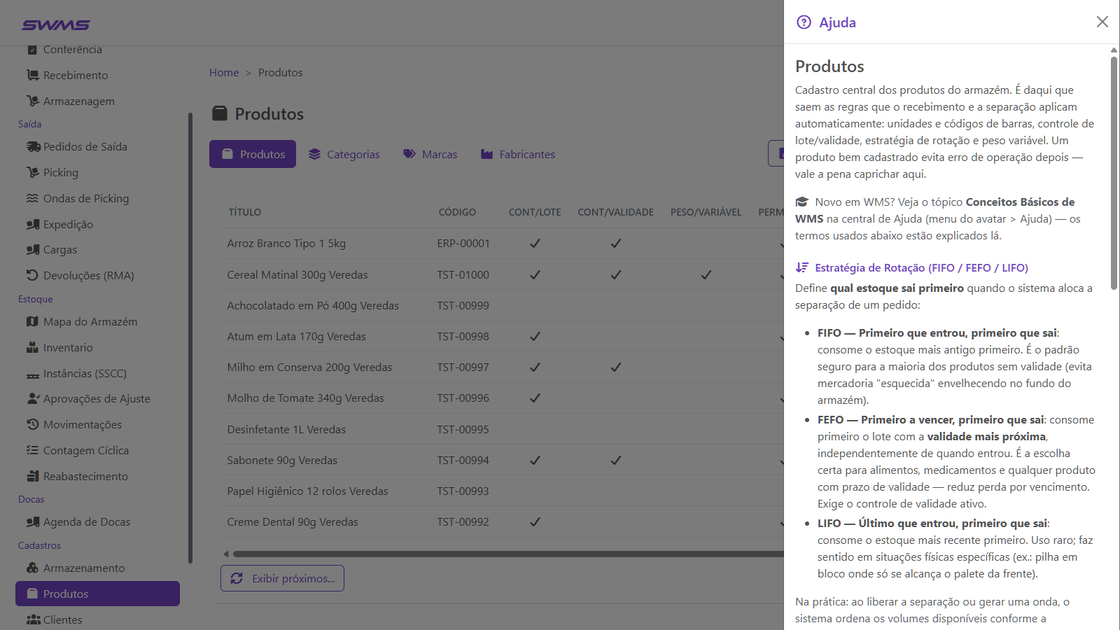Click the Armazenagem sidebar icon
Viewport: 1120px width, 630px height.
33,101
